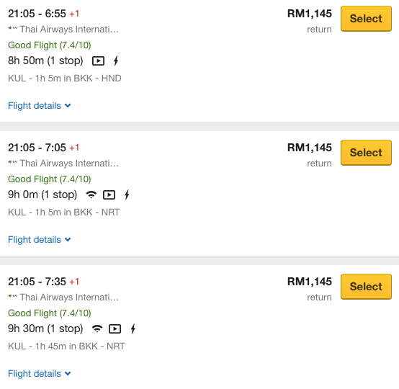This screenshot has height=389, width=399.
Task: Click the video icon on 9h 0m flight
Action: (x=109, y=195)
